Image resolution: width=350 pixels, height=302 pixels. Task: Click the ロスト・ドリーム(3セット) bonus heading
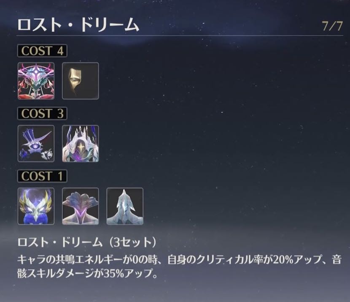[x=87, y=242]
